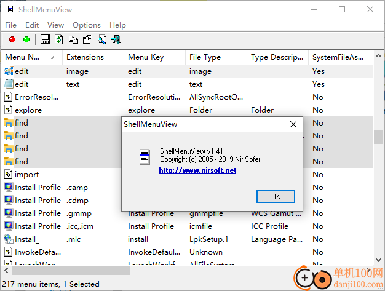Select the explore Folder row
The width and height of the screenshot is (385, 291).
click(188, 110)
